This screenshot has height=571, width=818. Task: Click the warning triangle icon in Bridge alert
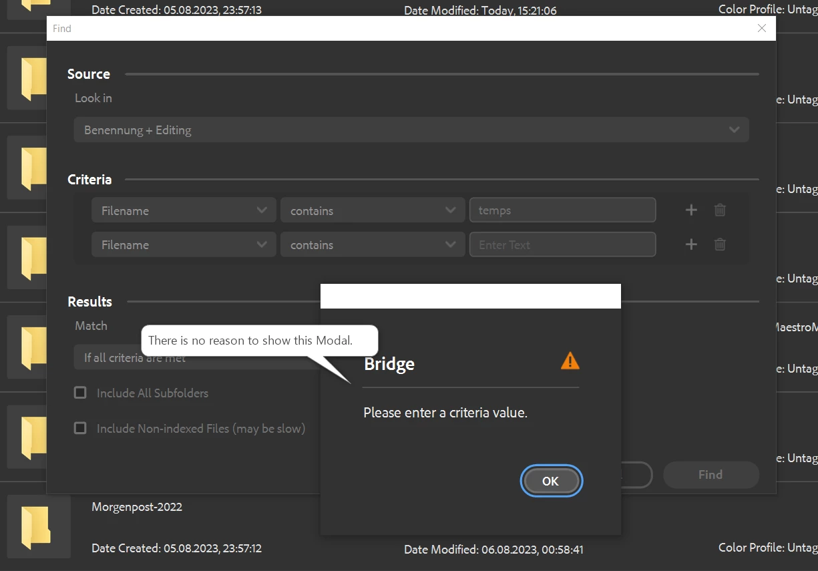[x=570, y=361]
